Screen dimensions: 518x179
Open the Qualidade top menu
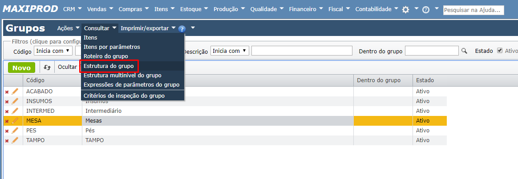click(267, 9)
